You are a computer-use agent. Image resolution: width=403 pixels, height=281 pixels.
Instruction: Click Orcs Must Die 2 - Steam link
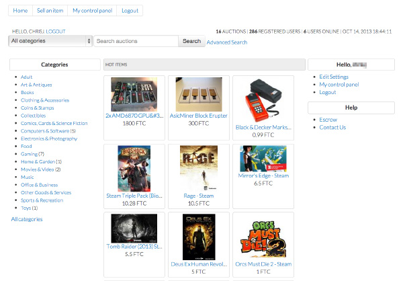[x=263, y=264]
